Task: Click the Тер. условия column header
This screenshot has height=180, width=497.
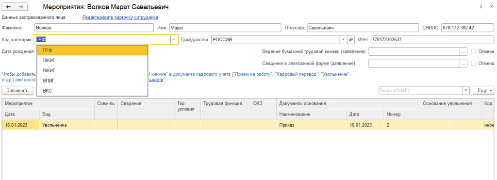Action: [187, 109]
